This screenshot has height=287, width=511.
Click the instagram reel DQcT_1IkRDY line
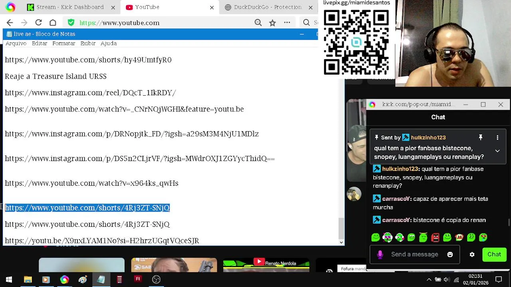pos(90,93)
